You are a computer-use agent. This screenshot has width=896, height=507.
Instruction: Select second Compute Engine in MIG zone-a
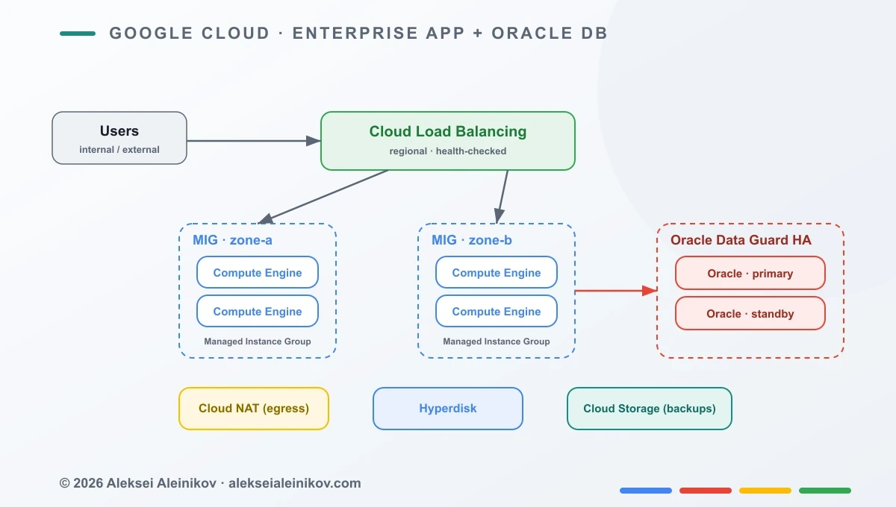tap(258, 312)
